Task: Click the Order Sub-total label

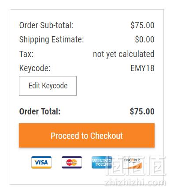Action: (46, 25)
